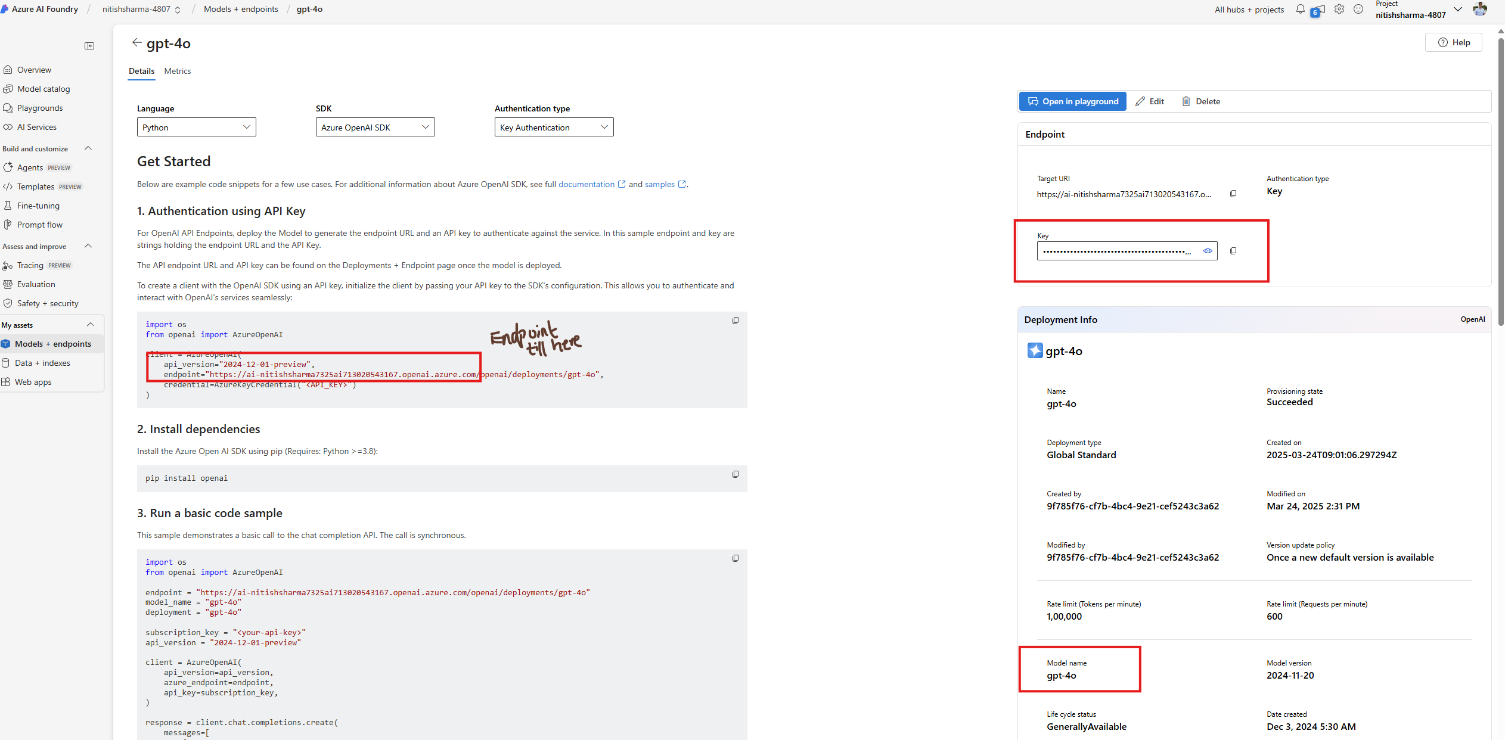Switch project via nitishsharma-4807 breadcrumb selector
The width and height of the screenshot is (1505, 740).
pyautogui.click(x=141, y=9)
